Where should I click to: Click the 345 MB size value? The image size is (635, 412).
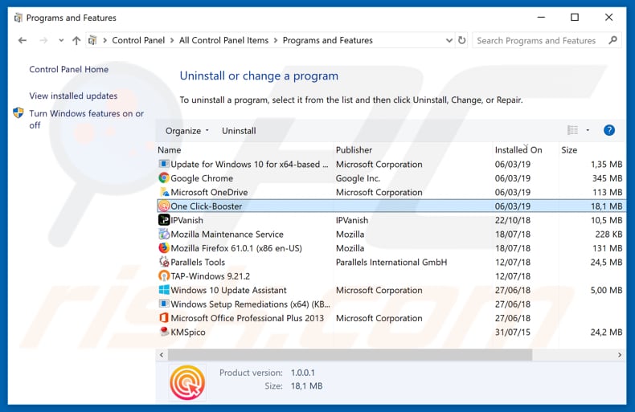pyautogui.click(x=607, y=178)
